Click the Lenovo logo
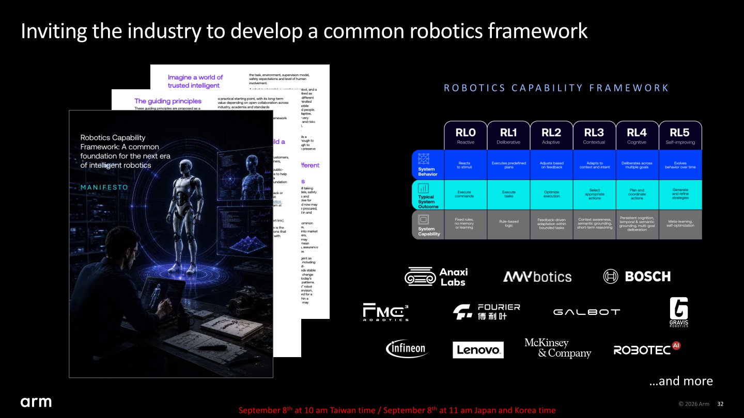The image size is (744, 418). click(x=478, y=350)
